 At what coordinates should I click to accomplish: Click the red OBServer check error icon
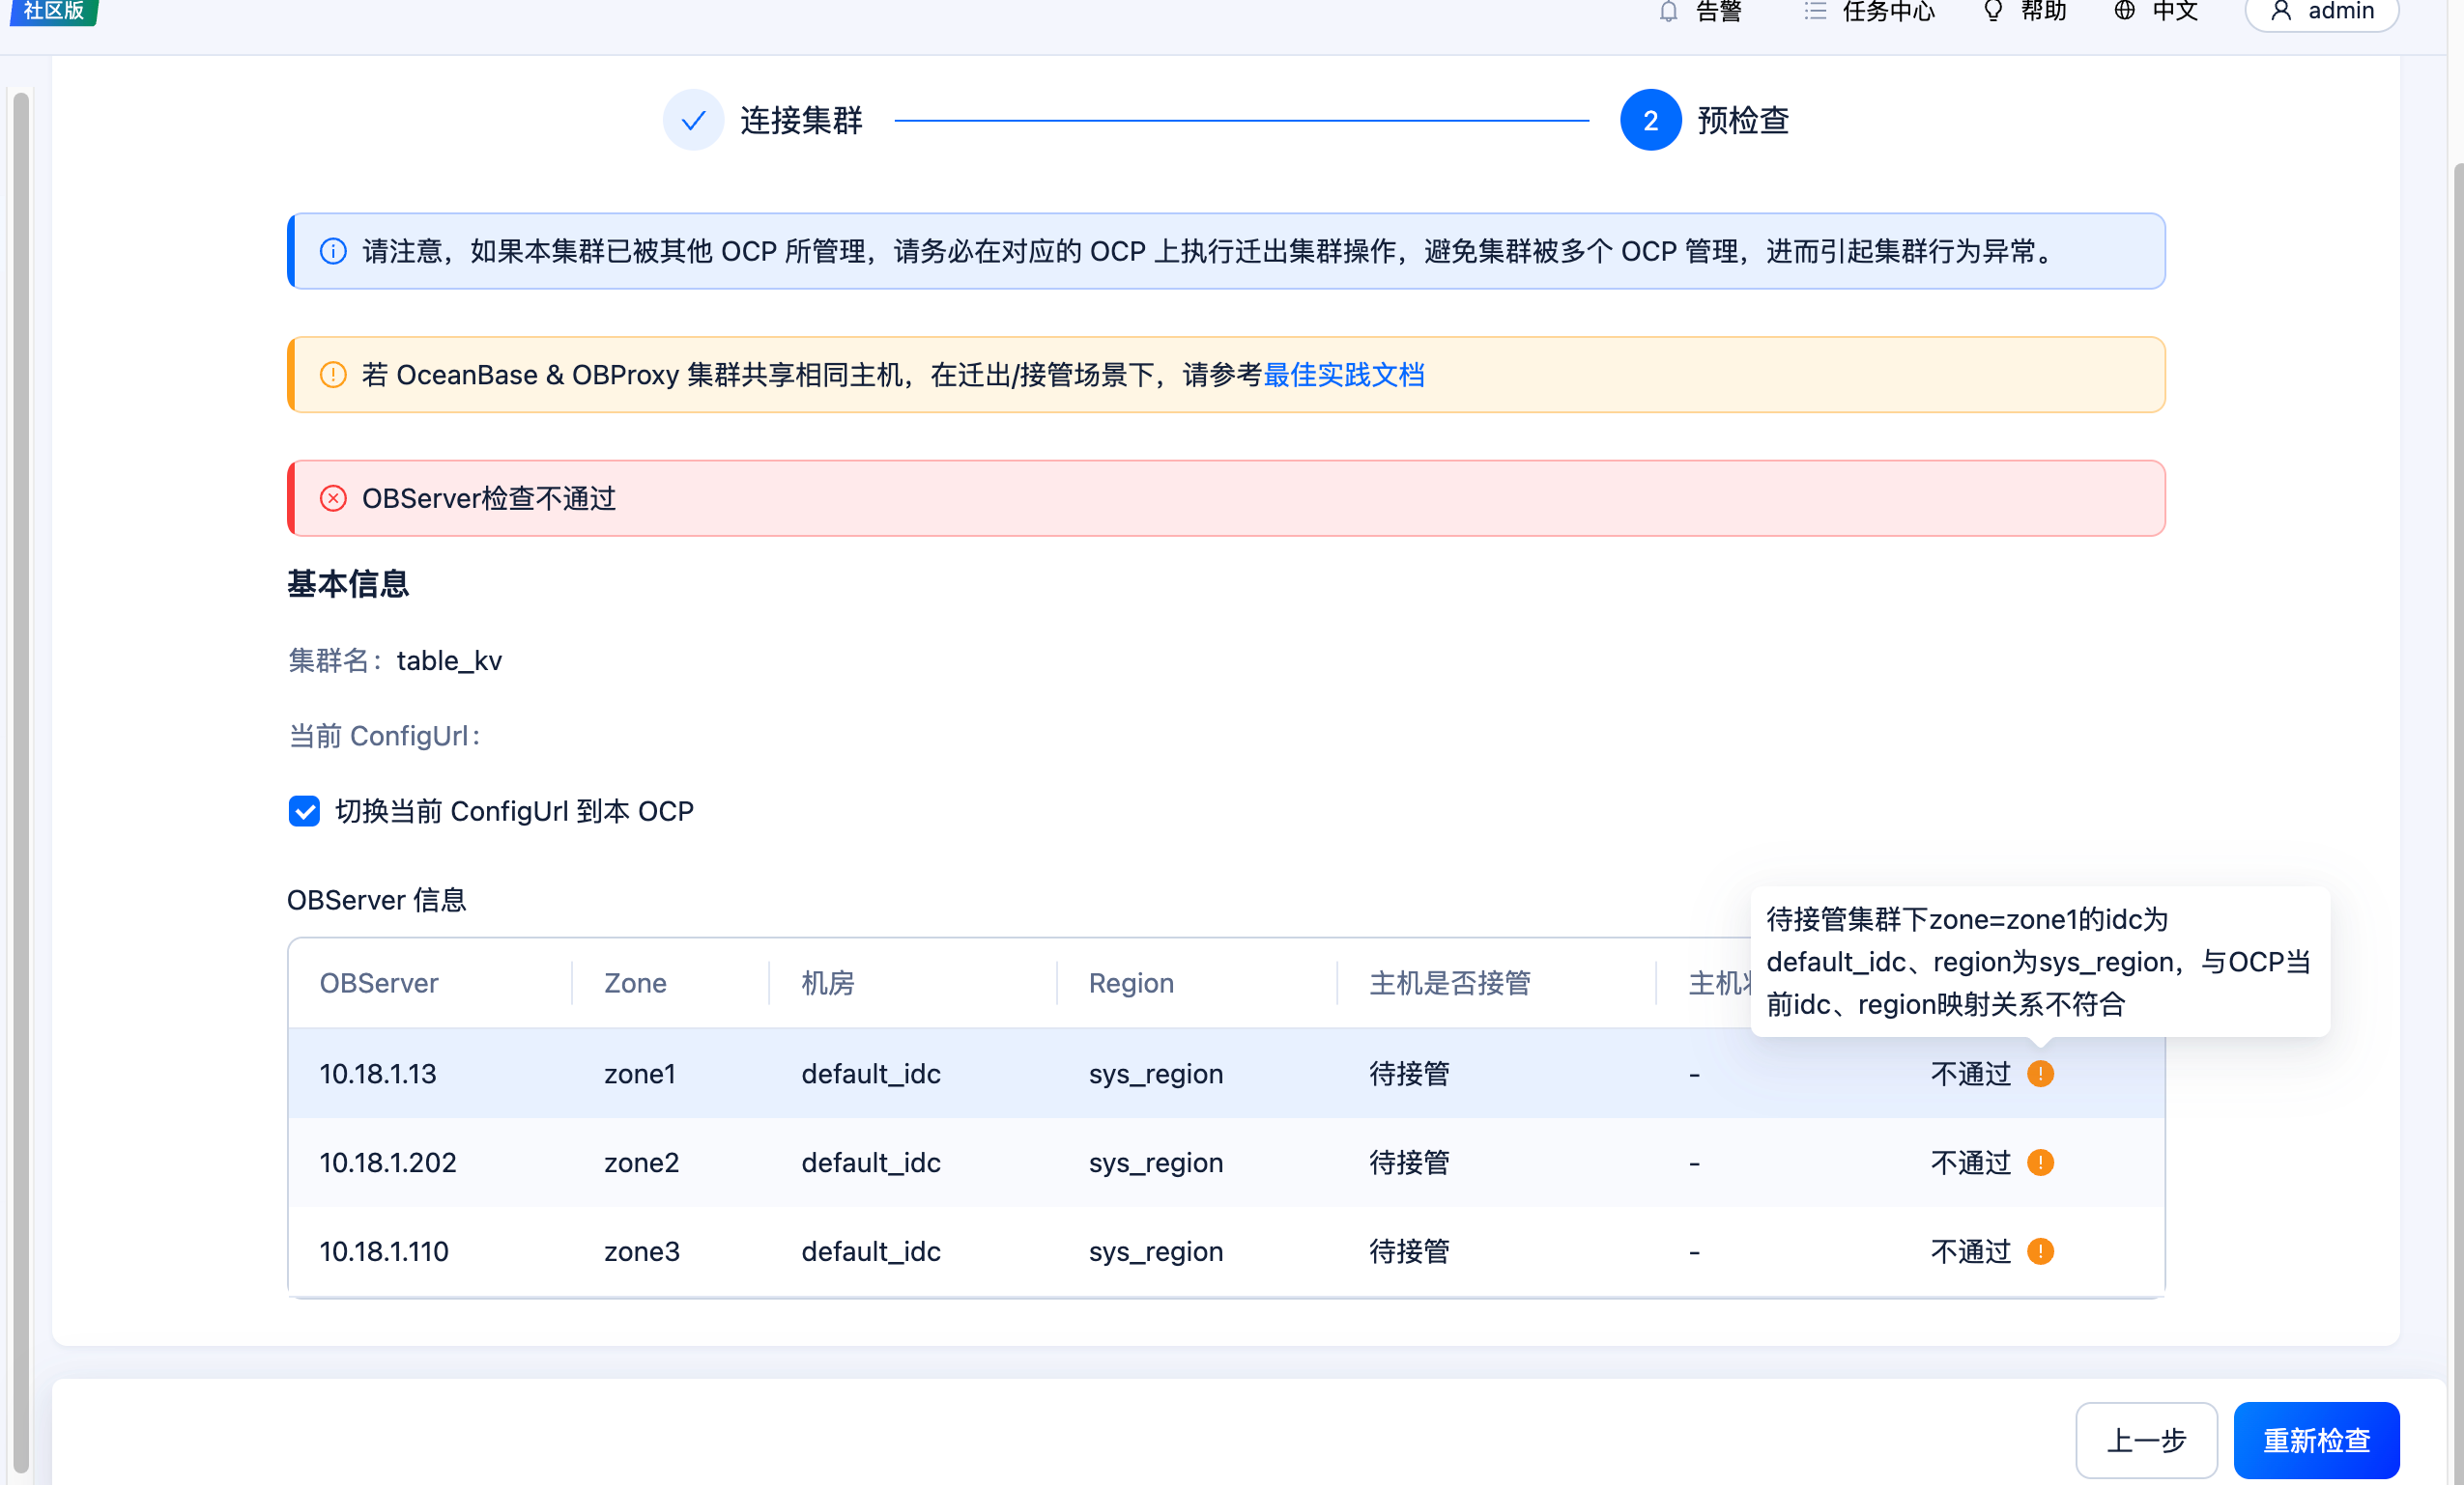coord(333,498)
